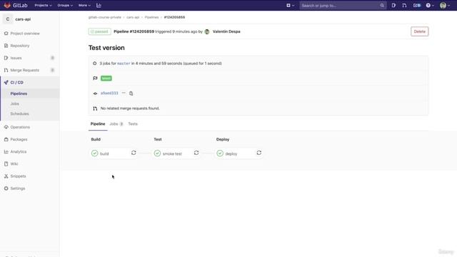
Task: Open Operations in the sidebar
Action: [20, 127]
